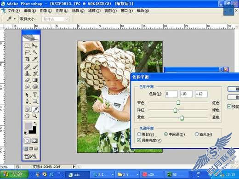Open the 文件 (File) menu
The height and width of the screenshot is (179, 239).
click(14, 11)
